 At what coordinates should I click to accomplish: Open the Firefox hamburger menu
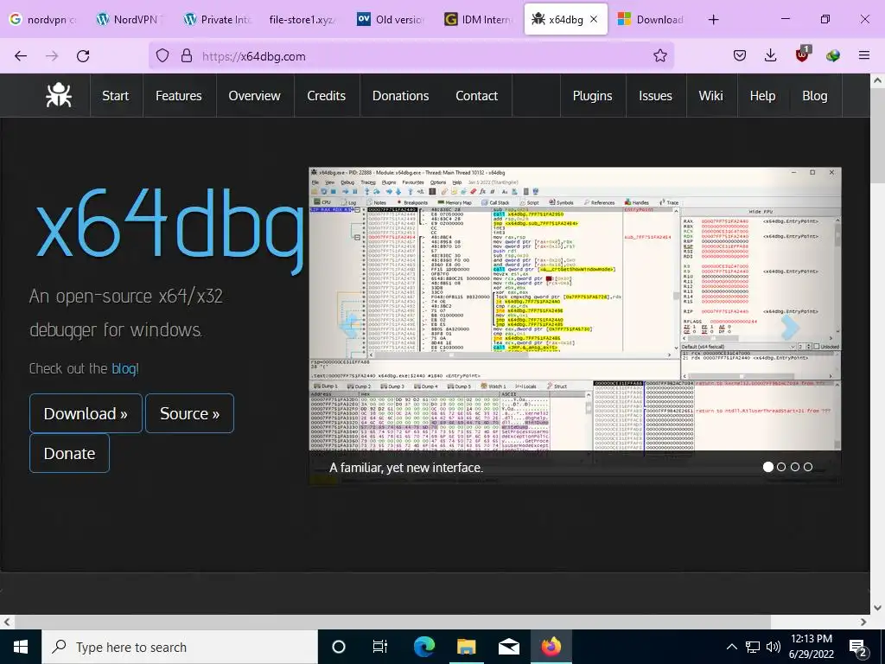click(864, 55)
